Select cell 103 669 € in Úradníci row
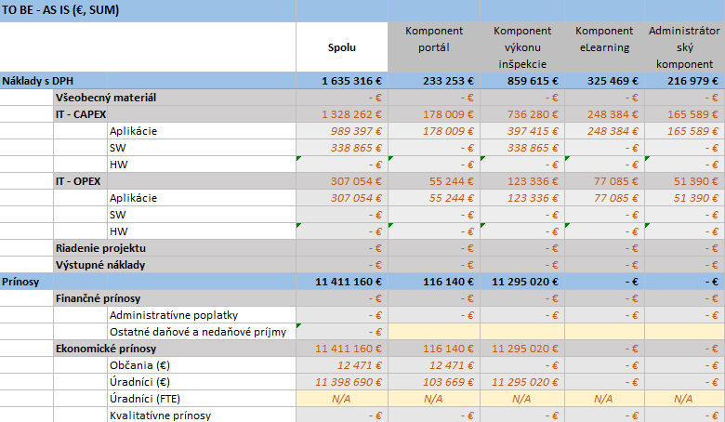Viewport: 725px width, 422px height. click(x=434, y=382)
